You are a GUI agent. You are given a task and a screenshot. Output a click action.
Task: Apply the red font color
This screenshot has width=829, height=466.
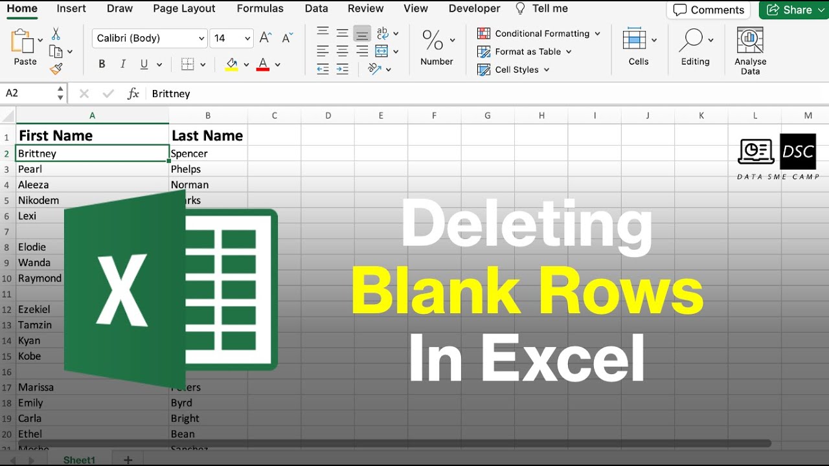coord(263,64)
